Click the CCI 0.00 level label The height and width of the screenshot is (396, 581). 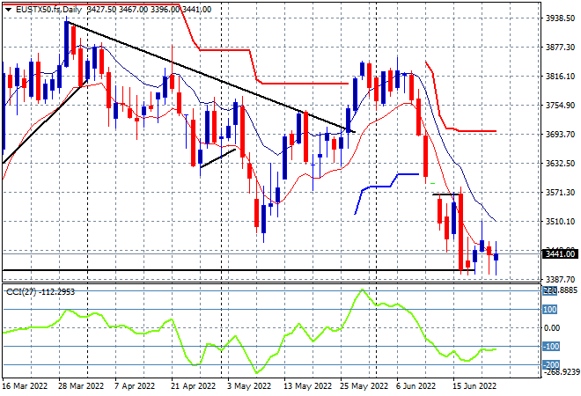click(552, 328)
